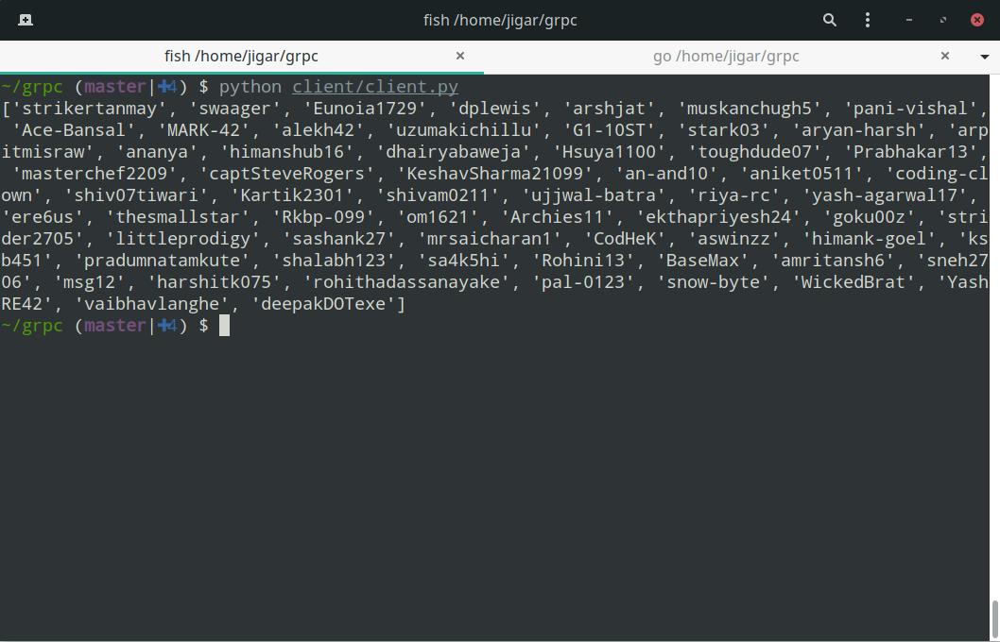Click the blinking terminal cursor block

tap(224, 325)
